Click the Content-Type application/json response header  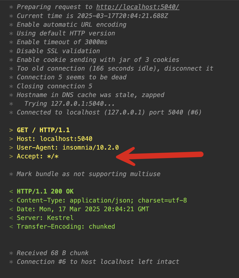(102, 200)
